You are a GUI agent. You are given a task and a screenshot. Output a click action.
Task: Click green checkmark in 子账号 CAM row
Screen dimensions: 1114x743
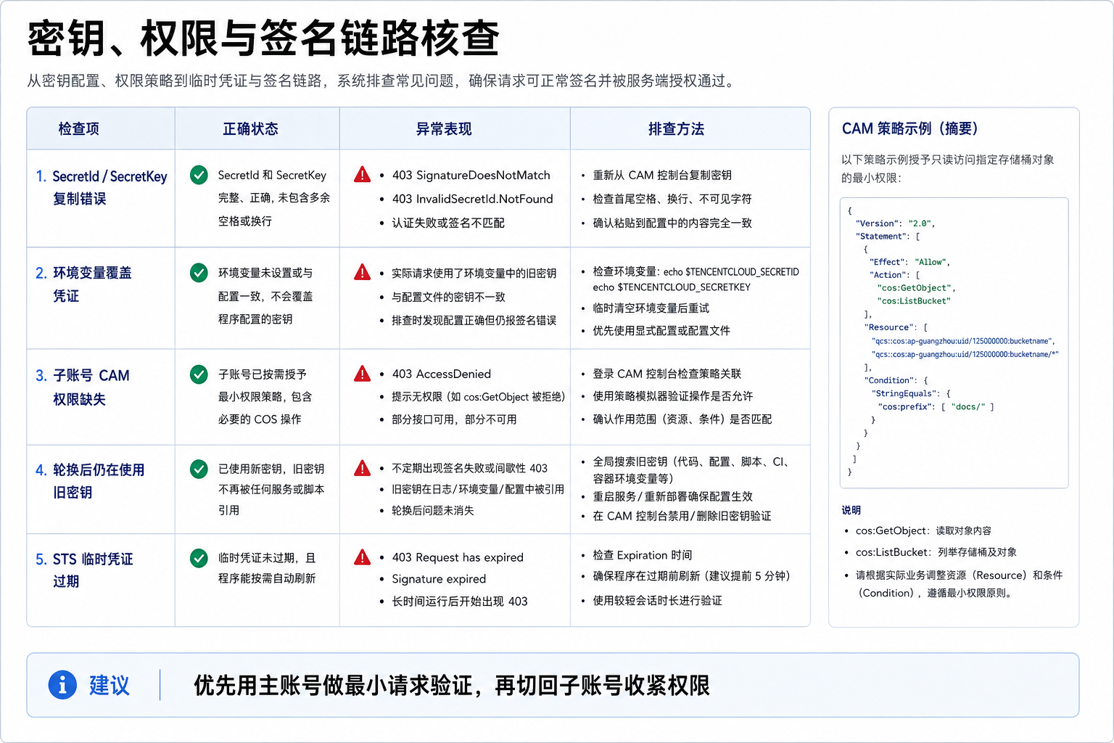[199, 374]
